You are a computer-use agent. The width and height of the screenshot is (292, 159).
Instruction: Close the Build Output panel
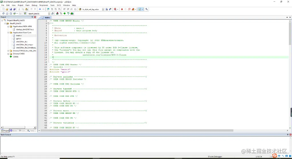[x=290, y=135]
